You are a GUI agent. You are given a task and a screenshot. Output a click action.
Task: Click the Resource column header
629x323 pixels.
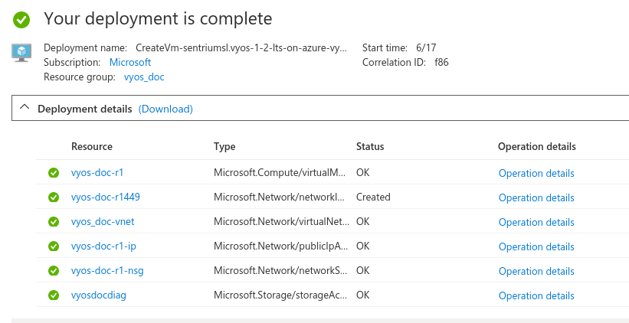click(92, 147)
